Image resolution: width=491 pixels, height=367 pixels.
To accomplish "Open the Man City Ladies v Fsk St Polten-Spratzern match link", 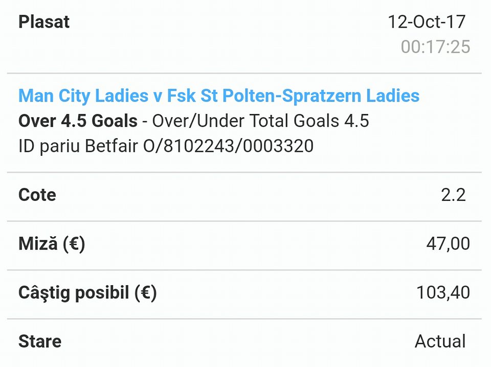I will pos(219,96).
